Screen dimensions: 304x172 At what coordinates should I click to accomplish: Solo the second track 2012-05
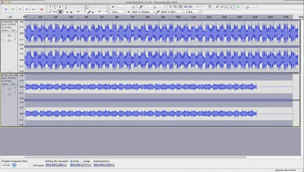pos(13,84)
